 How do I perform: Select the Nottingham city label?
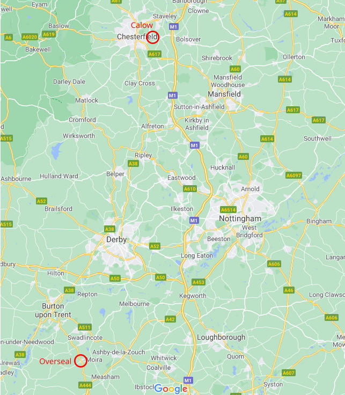[x=240, y=218]
